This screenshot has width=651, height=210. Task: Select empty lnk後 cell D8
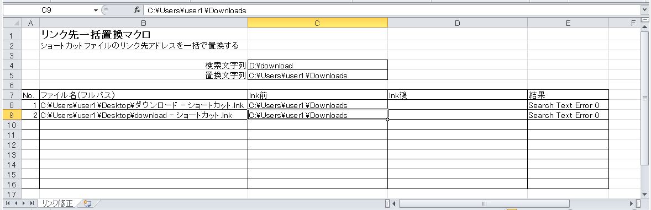click(458, 105)
